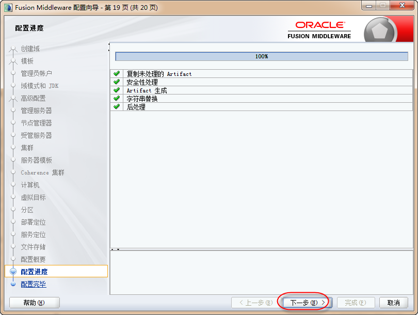Viewport: 418px width, 315px height.
Task: Select the 节点管理器 step
Action: [37, 123]
